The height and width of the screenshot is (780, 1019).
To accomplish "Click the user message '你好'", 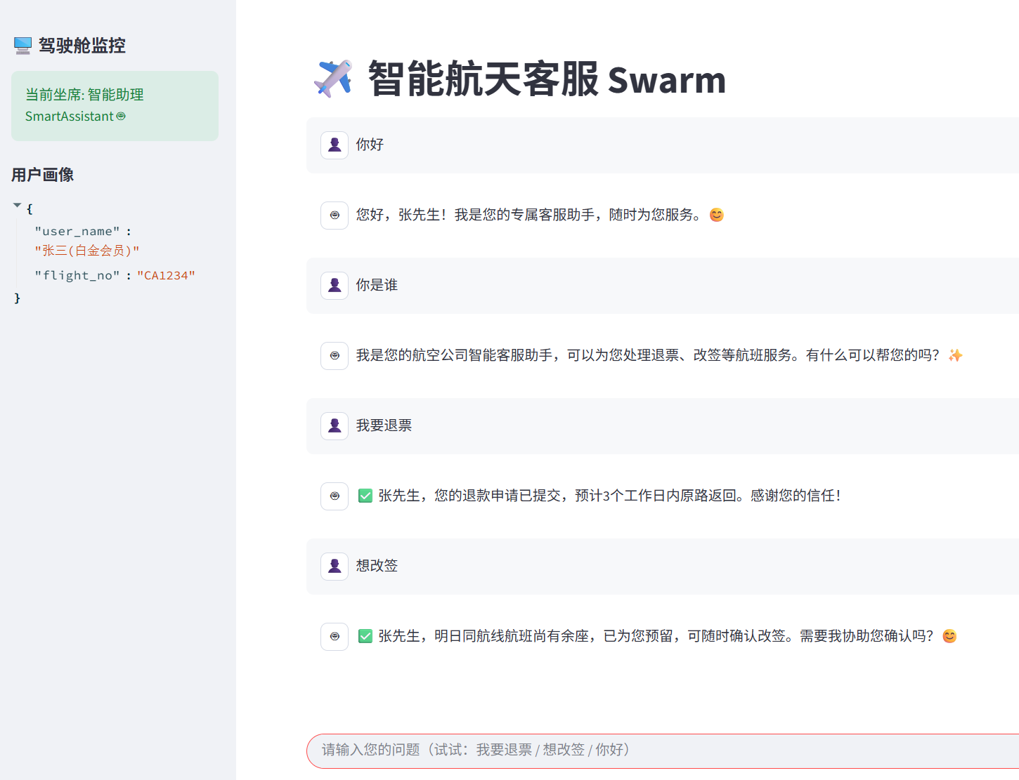I will pos(370,145).
